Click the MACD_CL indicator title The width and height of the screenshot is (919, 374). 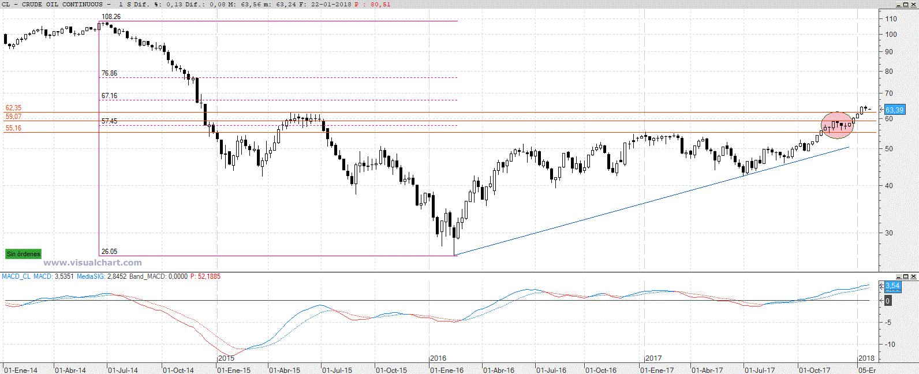tap(16, 276)
